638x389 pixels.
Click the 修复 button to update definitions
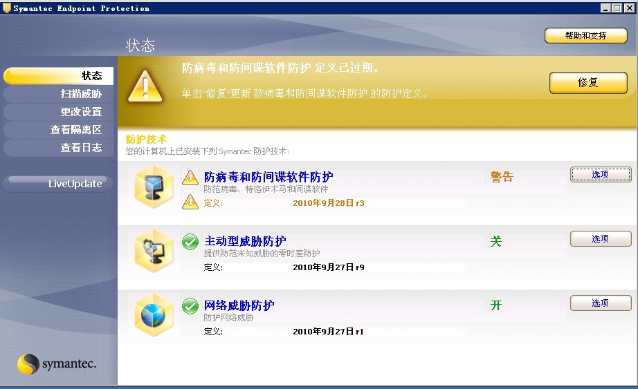click(x=588, y=83)
